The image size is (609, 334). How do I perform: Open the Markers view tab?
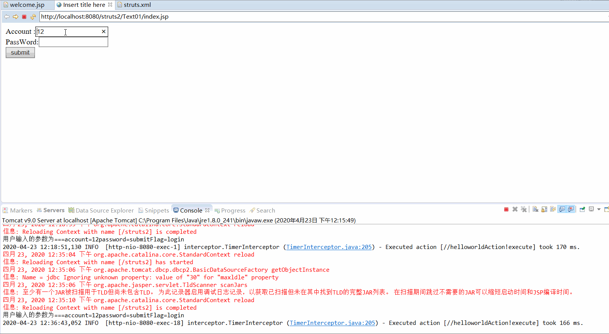(17, 210)
